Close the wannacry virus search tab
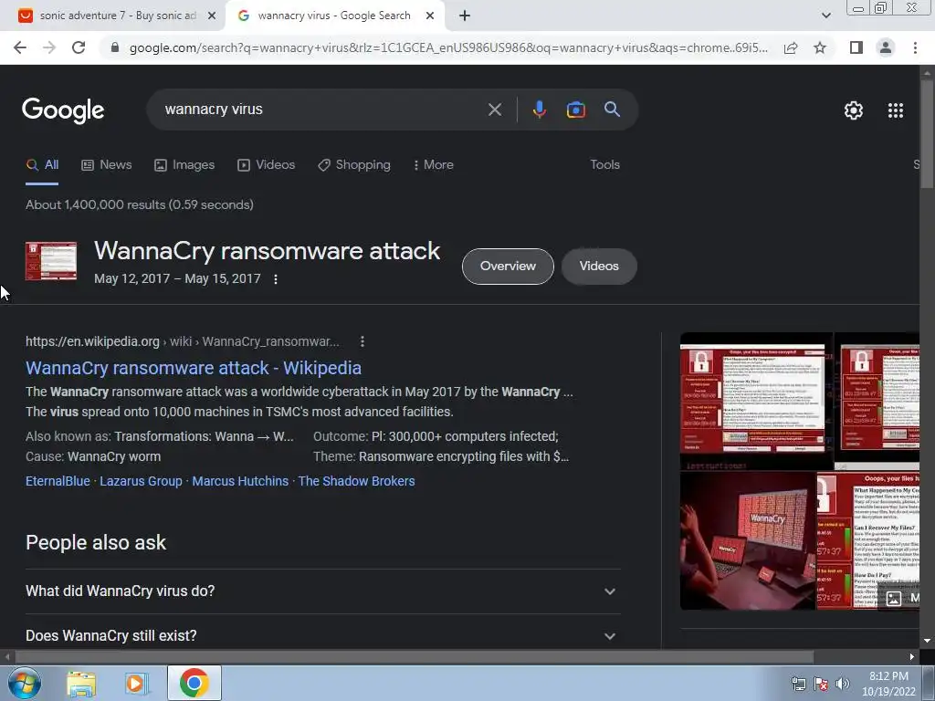Viewport: 935px width, 701px height. 430,16
